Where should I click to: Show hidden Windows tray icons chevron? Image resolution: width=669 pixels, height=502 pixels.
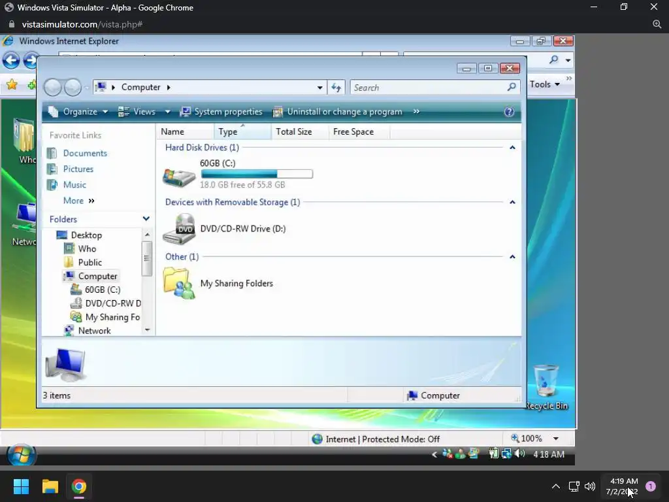point(556,486)
